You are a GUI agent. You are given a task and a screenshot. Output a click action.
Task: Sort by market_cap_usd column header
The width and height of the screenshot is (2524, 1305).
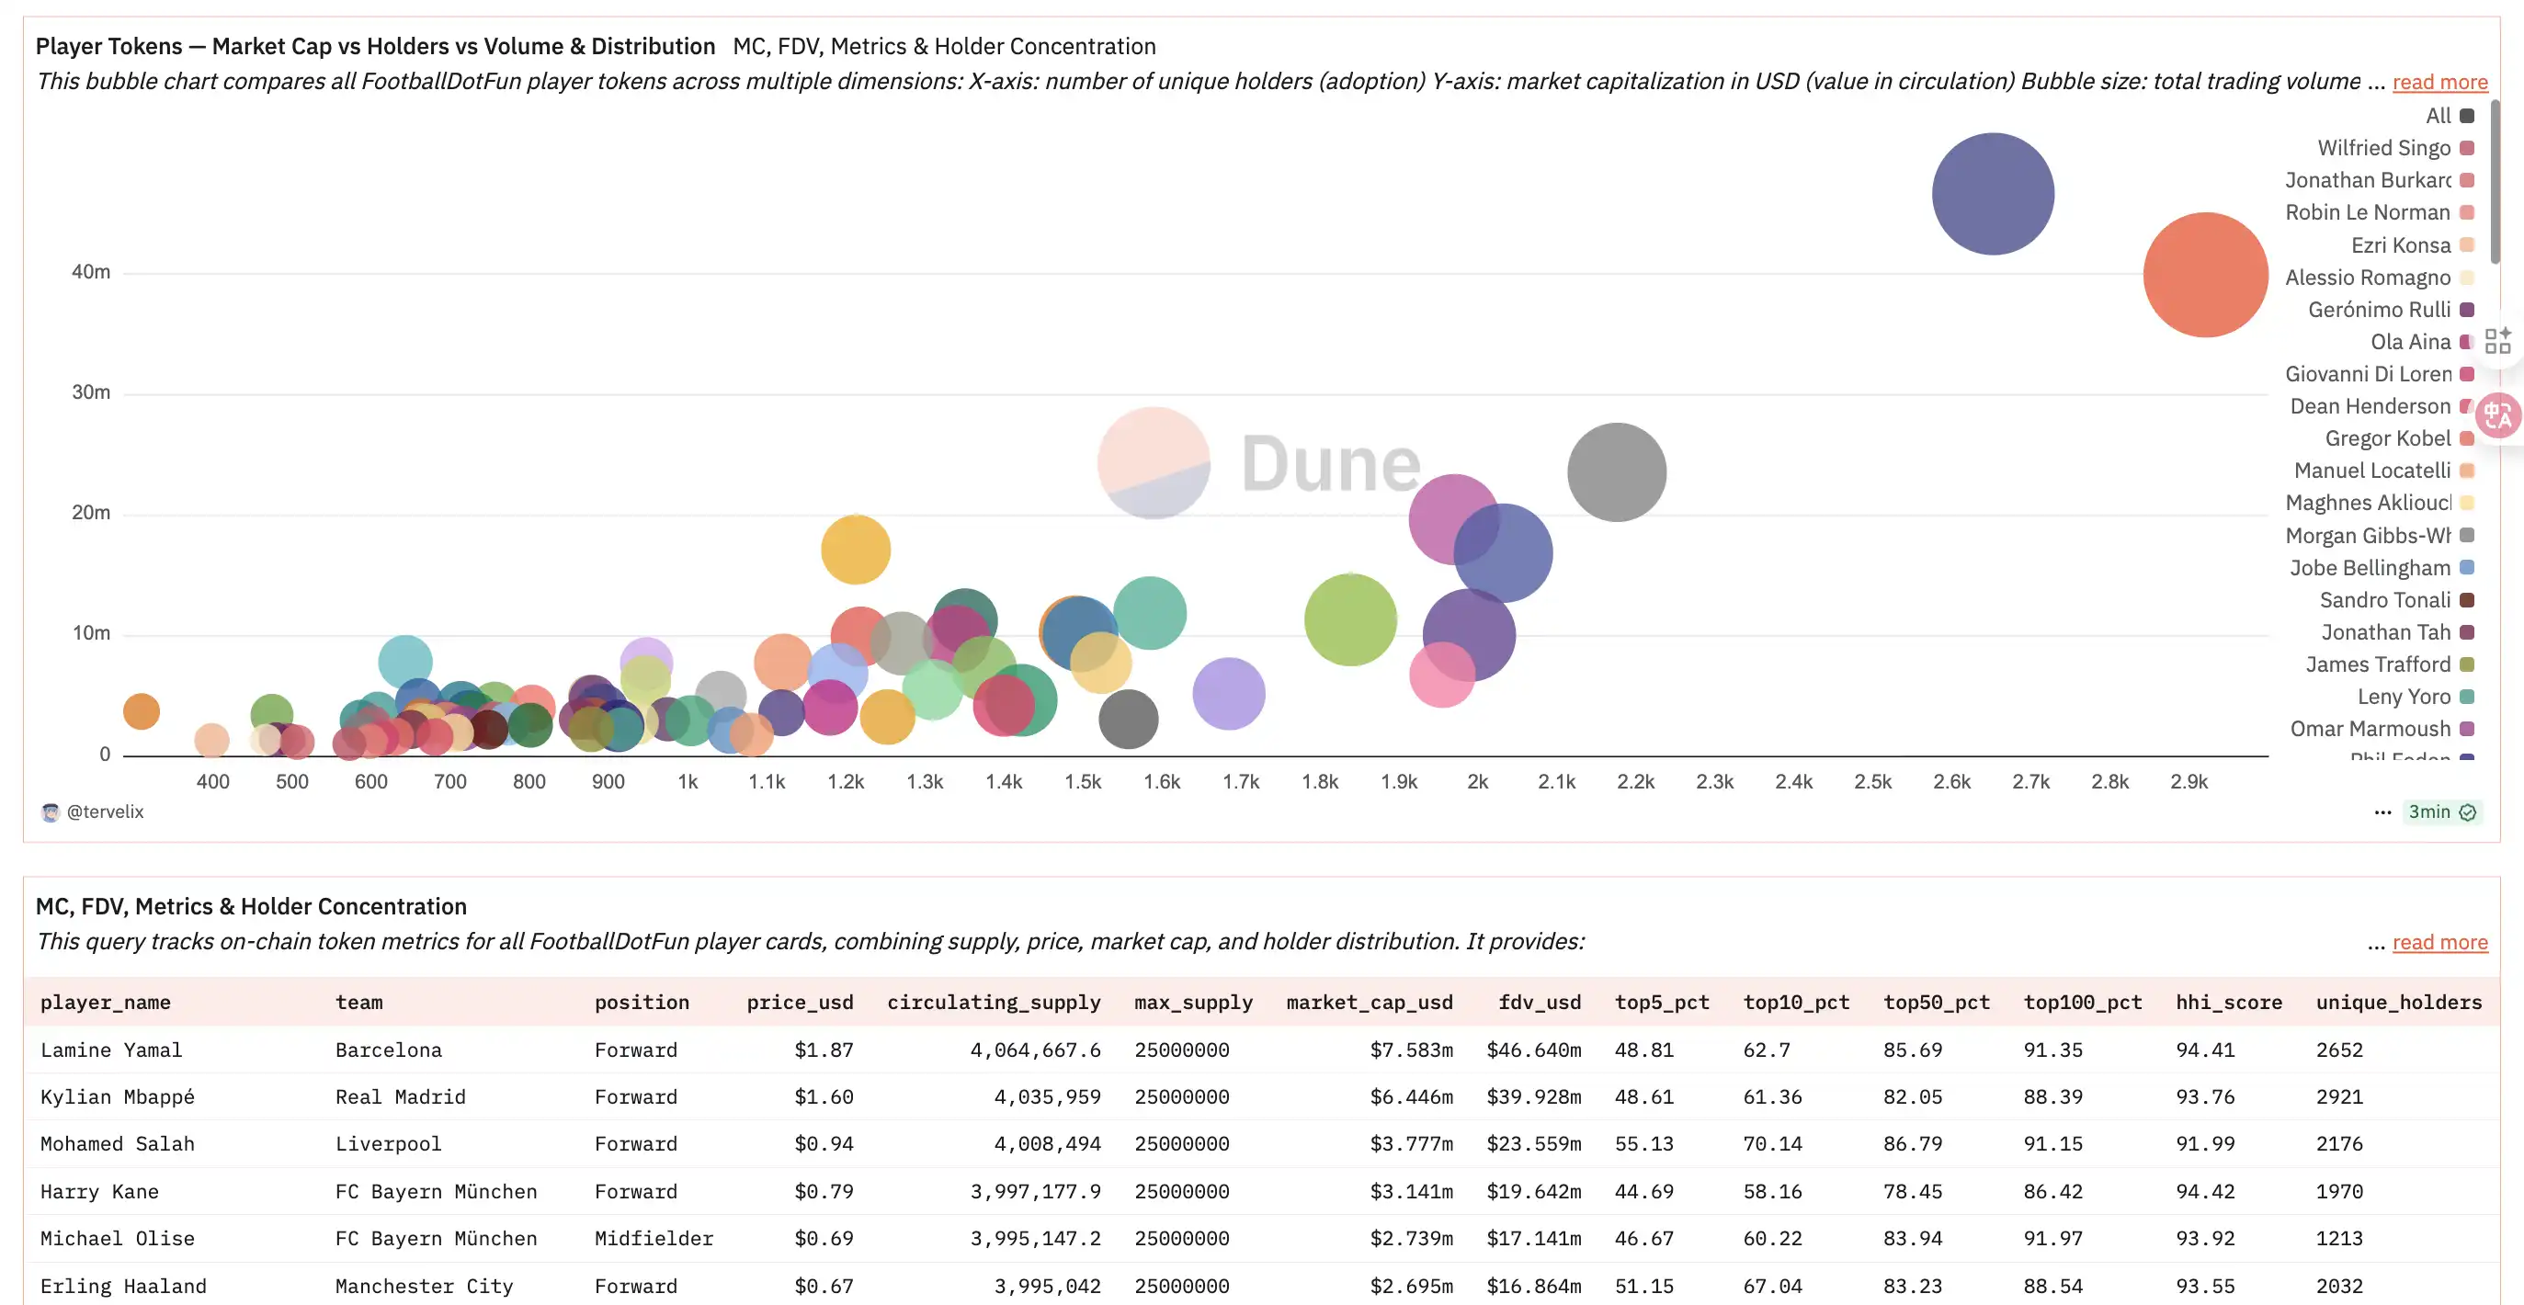point(1368,1003)
